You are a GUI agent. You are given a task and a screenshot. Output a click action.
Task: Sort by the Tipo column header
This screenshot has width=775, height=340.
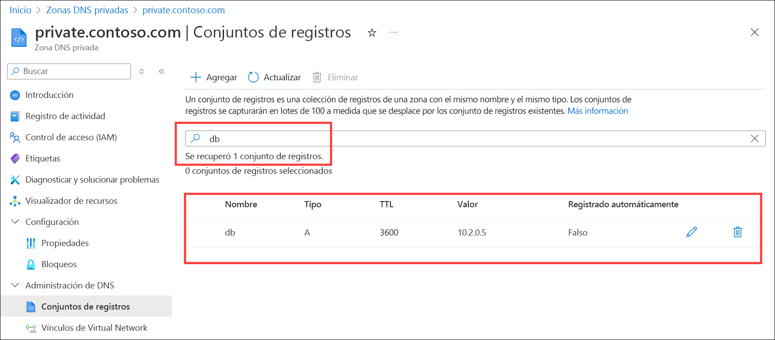click(313, 204)
